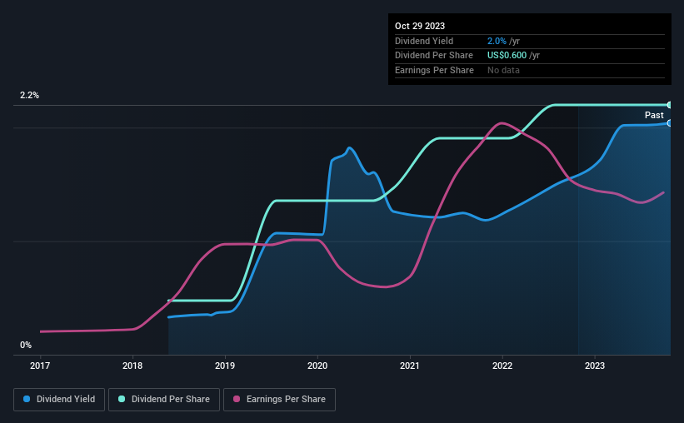Click the blue Dividend Yield legend dot
Viewport: 684px width, 423px height.
(27, 399)
